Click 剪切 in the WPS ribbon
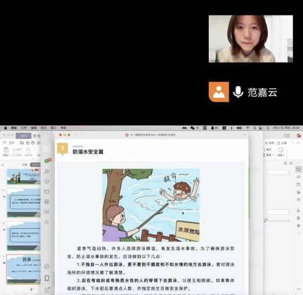This screenshot has height=295, width=303. [17, 150]
